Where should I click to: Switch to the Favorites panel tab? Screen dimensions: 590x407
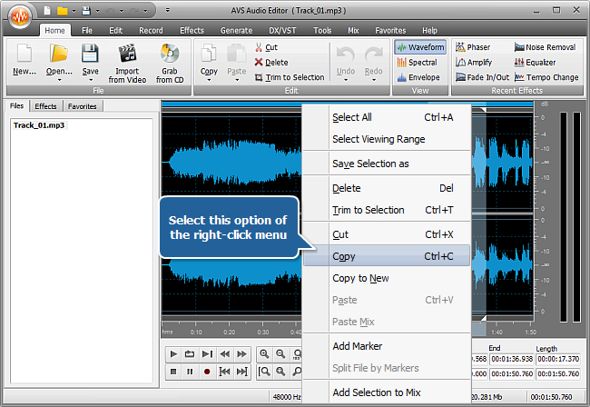(x=83, y=106)
